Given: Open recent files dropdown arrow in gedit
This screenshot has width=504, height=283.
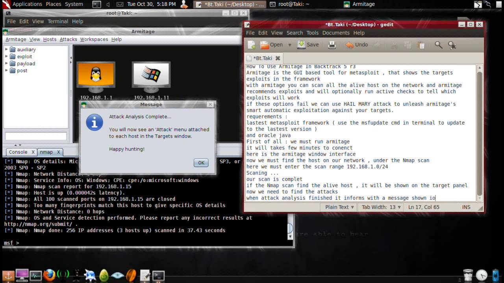Looking at the screenshot, I should 290,45.
